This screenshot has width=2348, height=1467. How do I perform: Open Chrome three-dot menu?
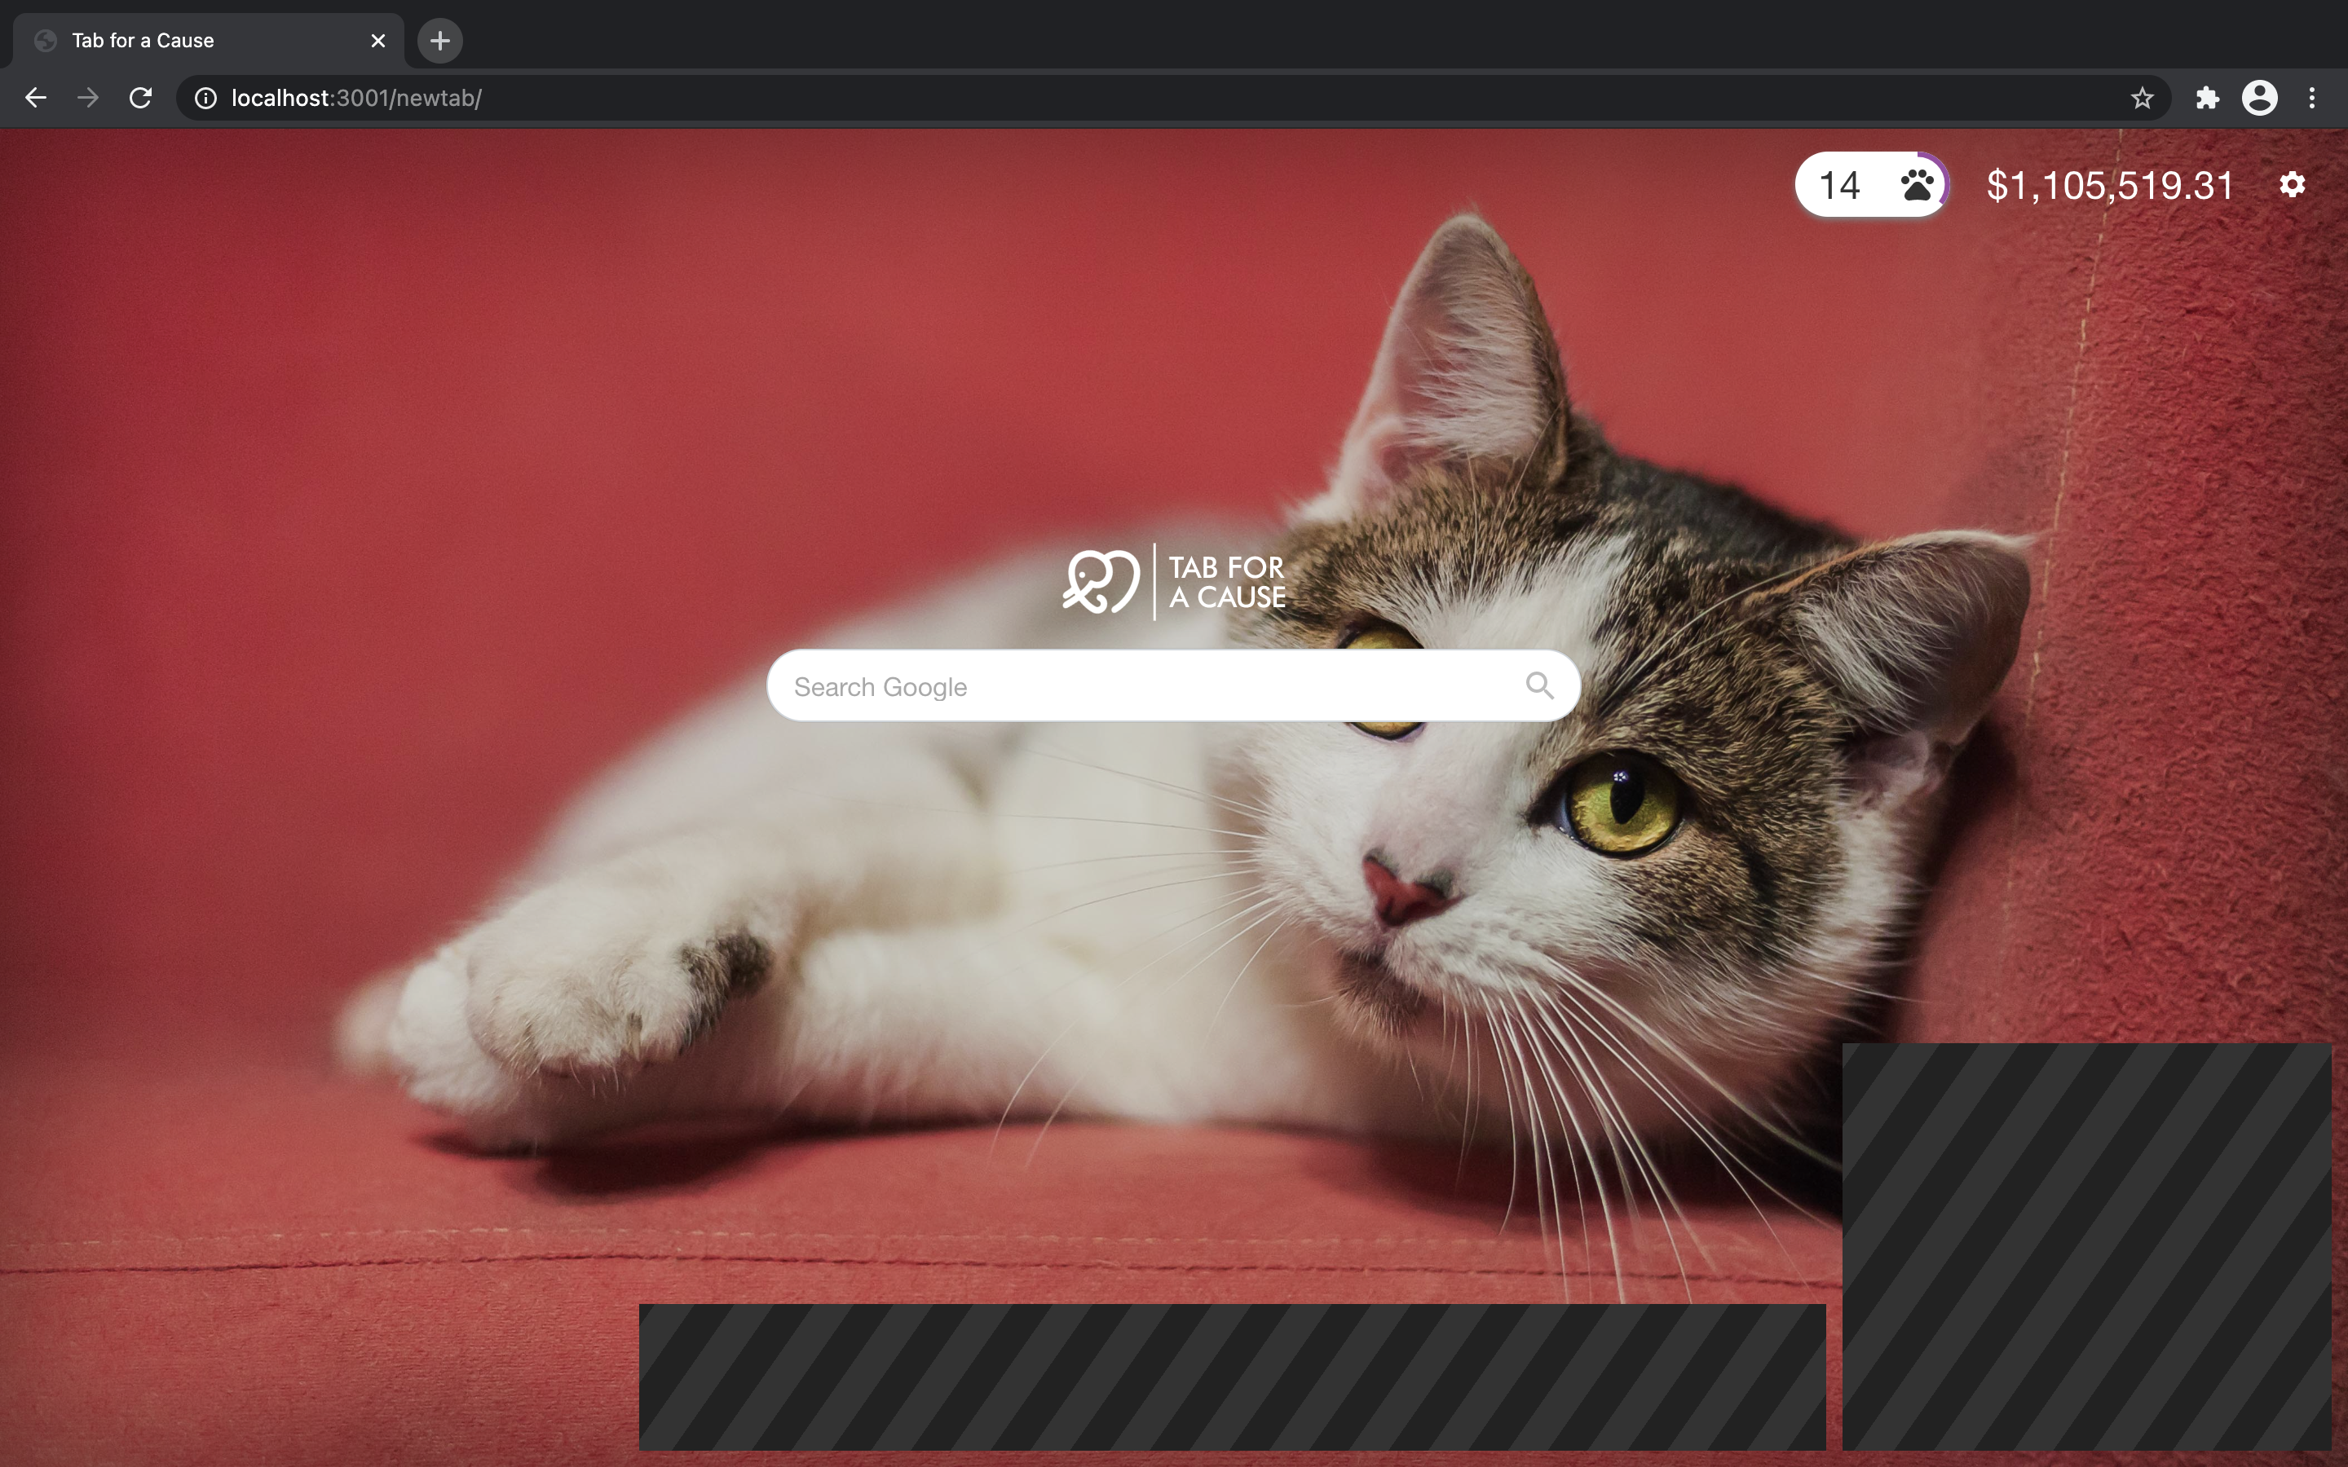point(2312,98)
